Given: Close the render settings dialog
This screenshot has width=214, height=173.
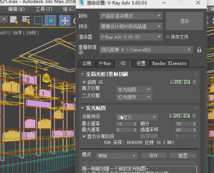Looking at the screenshot, I should point(198,3).
